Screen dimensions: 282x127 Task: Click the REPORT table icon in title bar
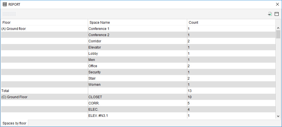click(x=5, y=5)
